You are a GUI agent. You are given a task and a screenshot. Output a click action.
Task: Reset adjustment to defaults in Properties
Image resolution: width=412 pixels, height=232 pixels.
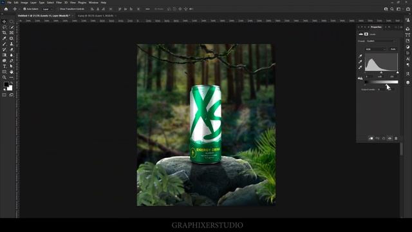tap(384, 138)
